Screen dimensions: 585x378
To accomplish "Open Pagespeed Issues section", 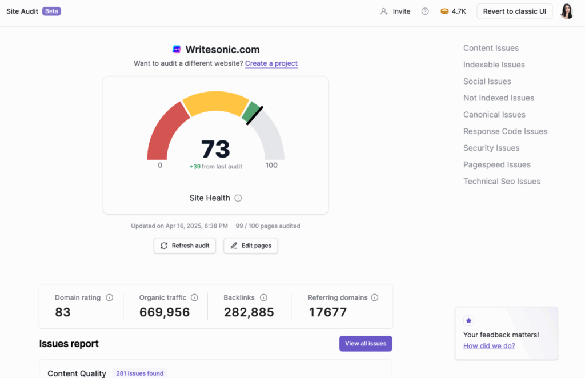I will tap(496, 164).
